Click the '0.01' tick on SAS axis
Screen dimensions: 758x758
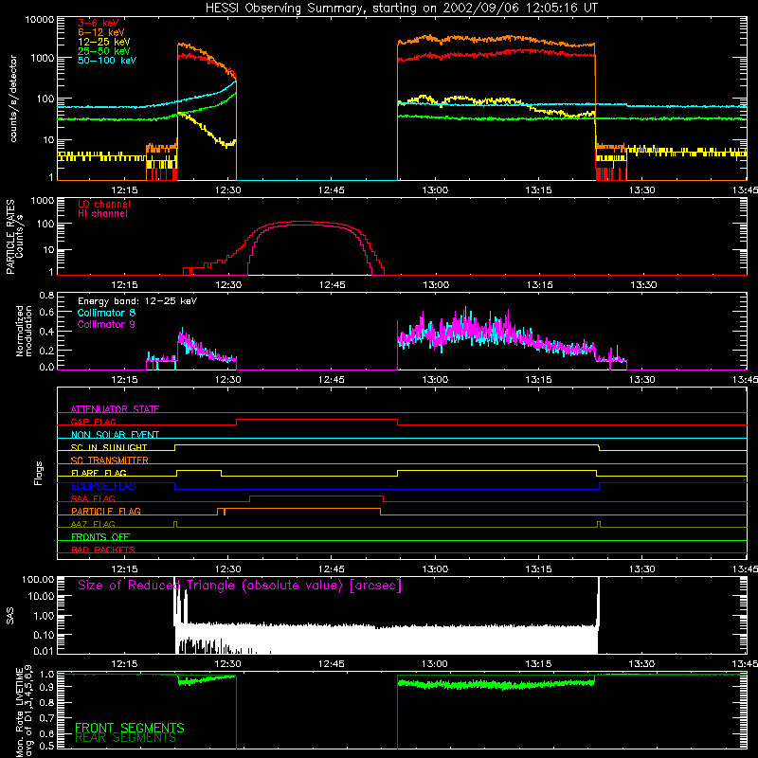pos(44,651)
